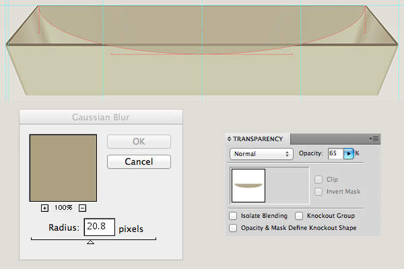Enable Isolate Blending checkbox

pyautogui.click(x=233, y=216)
